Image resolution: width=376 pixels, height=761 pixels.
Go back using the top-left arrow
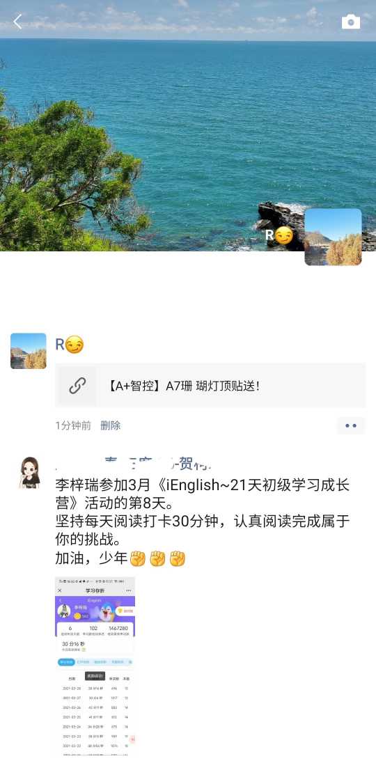click(x=17, y=22)
